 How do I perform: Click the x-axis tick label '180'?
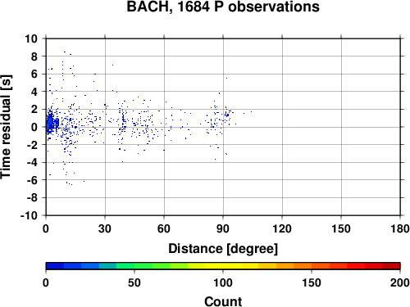400,228
